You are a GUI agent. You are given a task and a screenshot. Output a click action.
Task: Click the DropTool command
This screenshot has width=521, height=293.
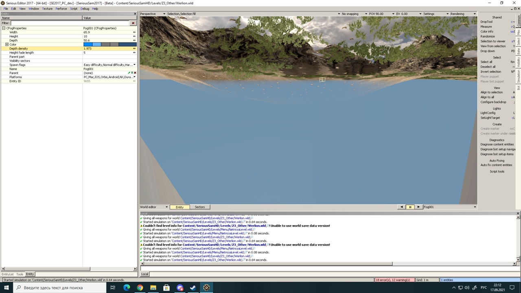486,22
